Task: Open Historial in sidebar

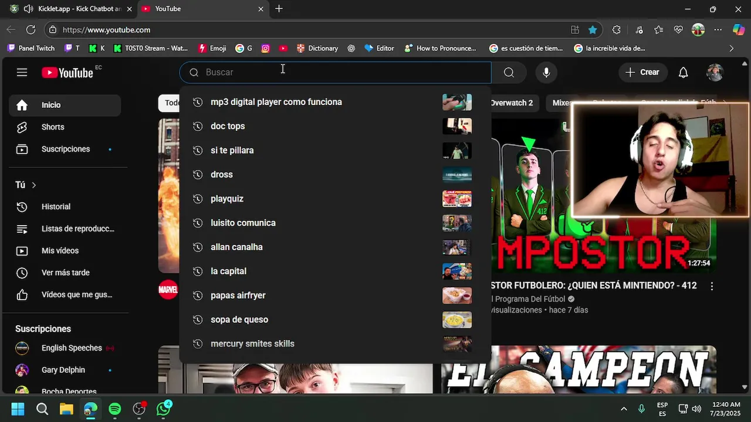Action: point(65,207)
